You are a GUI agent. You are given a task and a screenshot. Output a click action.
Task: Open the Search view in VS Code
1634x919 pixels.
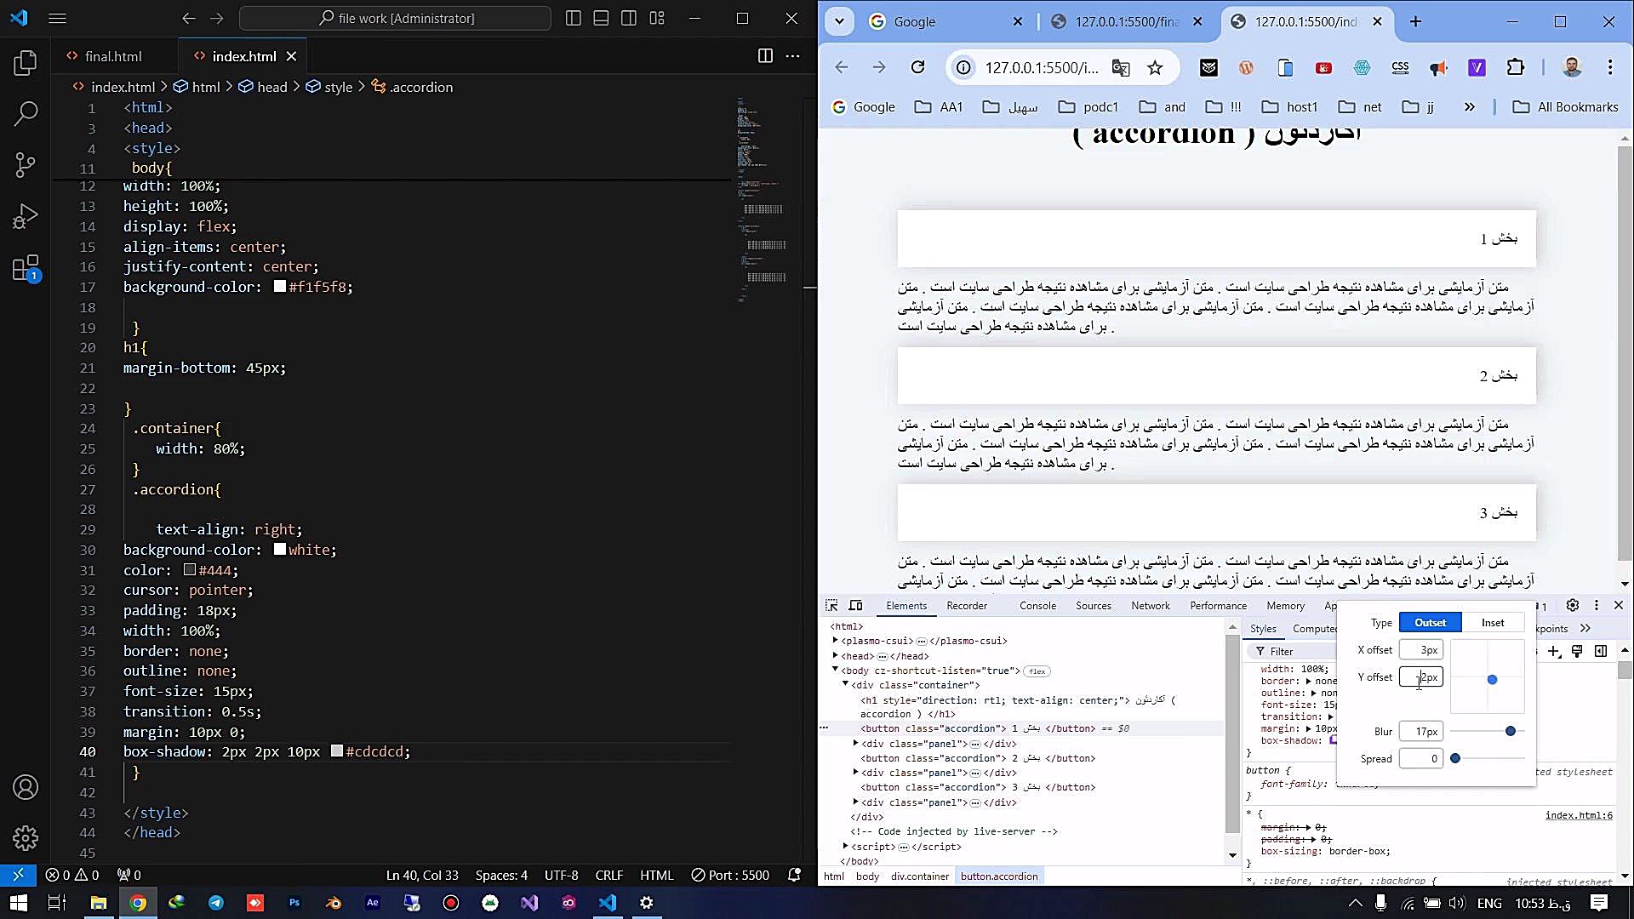point(26,113)
